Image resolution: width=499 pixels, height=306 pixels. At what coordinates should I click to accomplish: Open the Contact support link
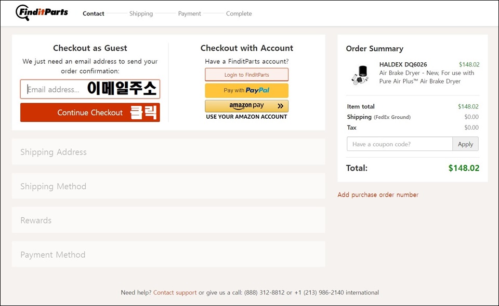point(175,293)
